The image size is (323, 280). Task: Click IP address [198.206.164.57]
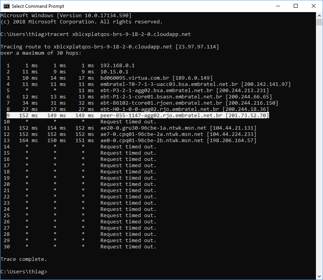click(x=232, y=141)
